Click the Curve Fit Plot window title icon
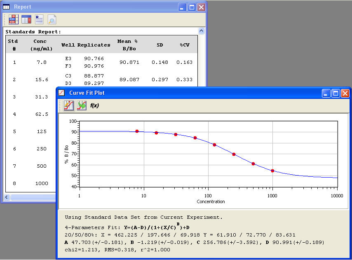The image size is (352, 260). [x=61, y=93]
